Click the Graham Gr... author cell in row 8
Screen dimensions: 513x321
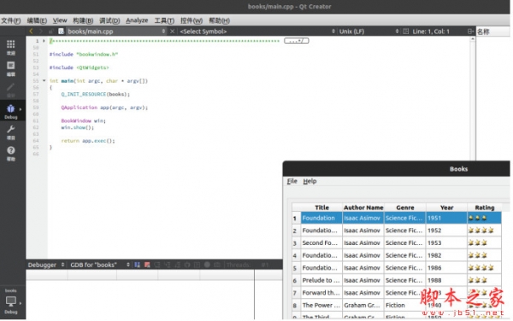coord(363,306)
